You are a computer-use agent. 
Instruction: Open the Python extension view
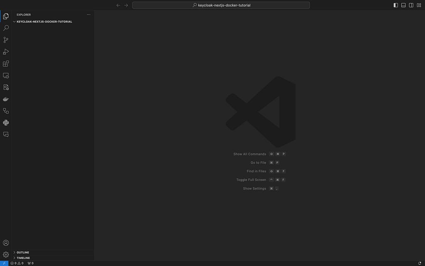(6, 123)
